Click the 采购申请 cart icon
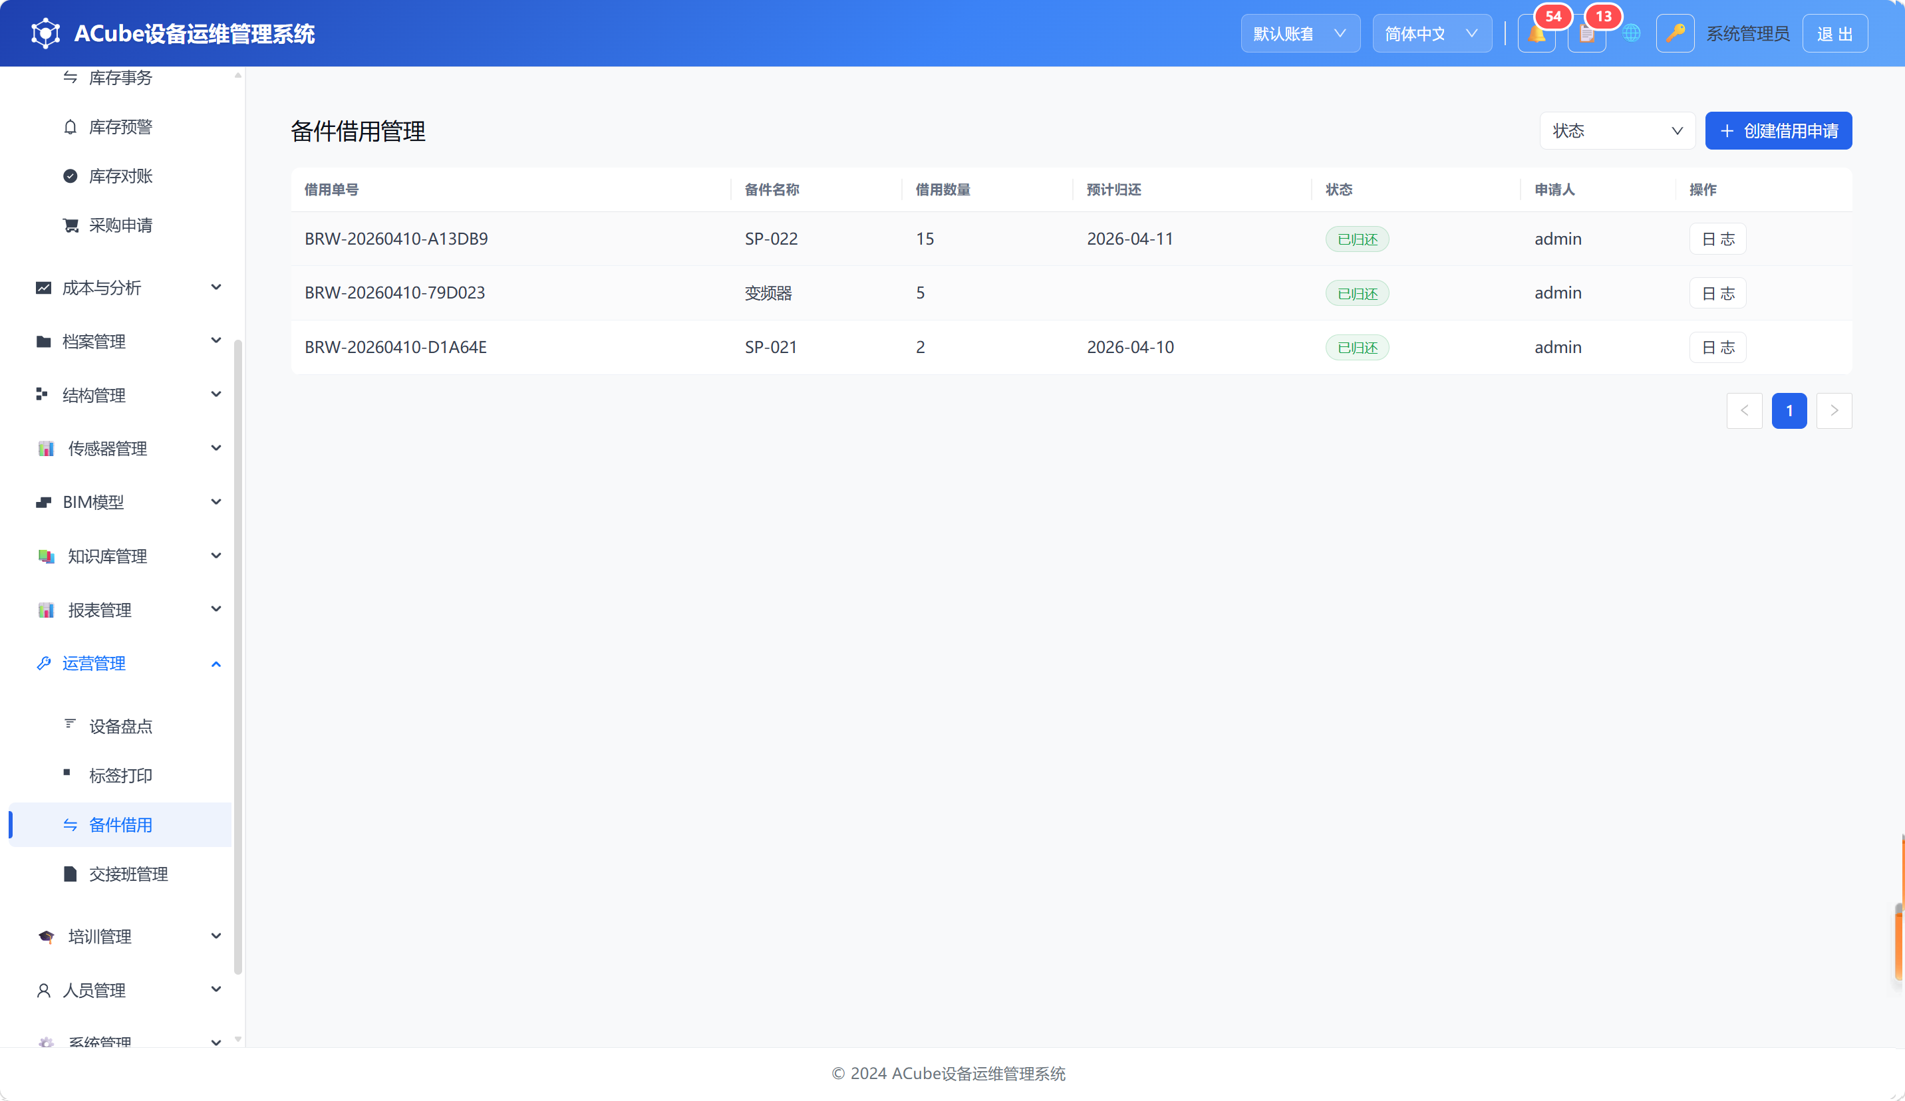Screen dimensions: 1905x1101 (71, 225)
